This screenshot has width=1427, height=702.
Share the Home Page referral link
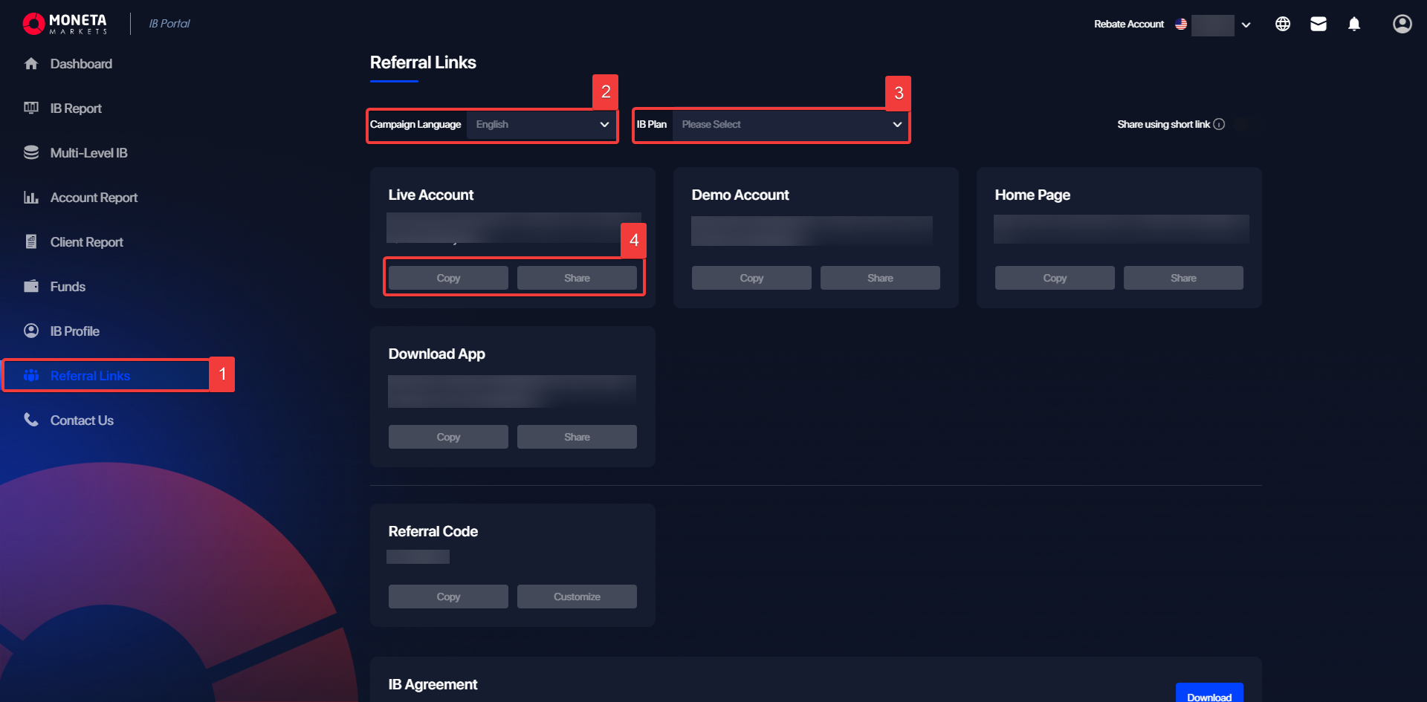(1183, 278)
